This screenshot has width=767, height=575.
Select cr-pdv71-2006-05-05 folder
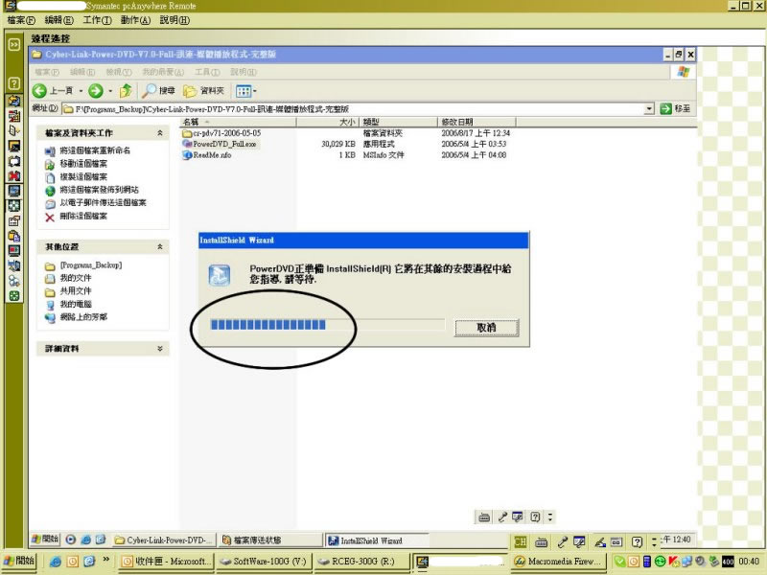pos(221,133)
